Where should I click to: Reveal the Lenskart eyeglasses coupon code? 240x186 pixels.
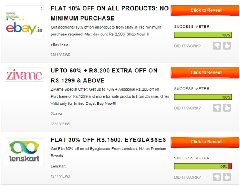click(205, 142)
